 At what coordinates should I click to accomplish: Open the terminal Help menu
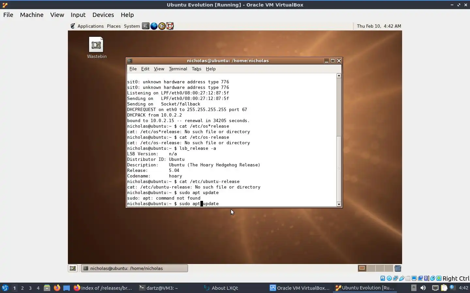click(211, 69)
